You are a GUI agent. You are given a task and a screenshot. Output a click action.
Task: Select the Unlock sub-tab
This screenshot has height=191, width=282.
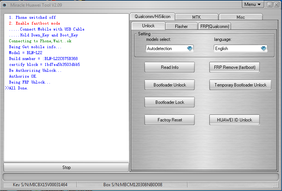148,26
